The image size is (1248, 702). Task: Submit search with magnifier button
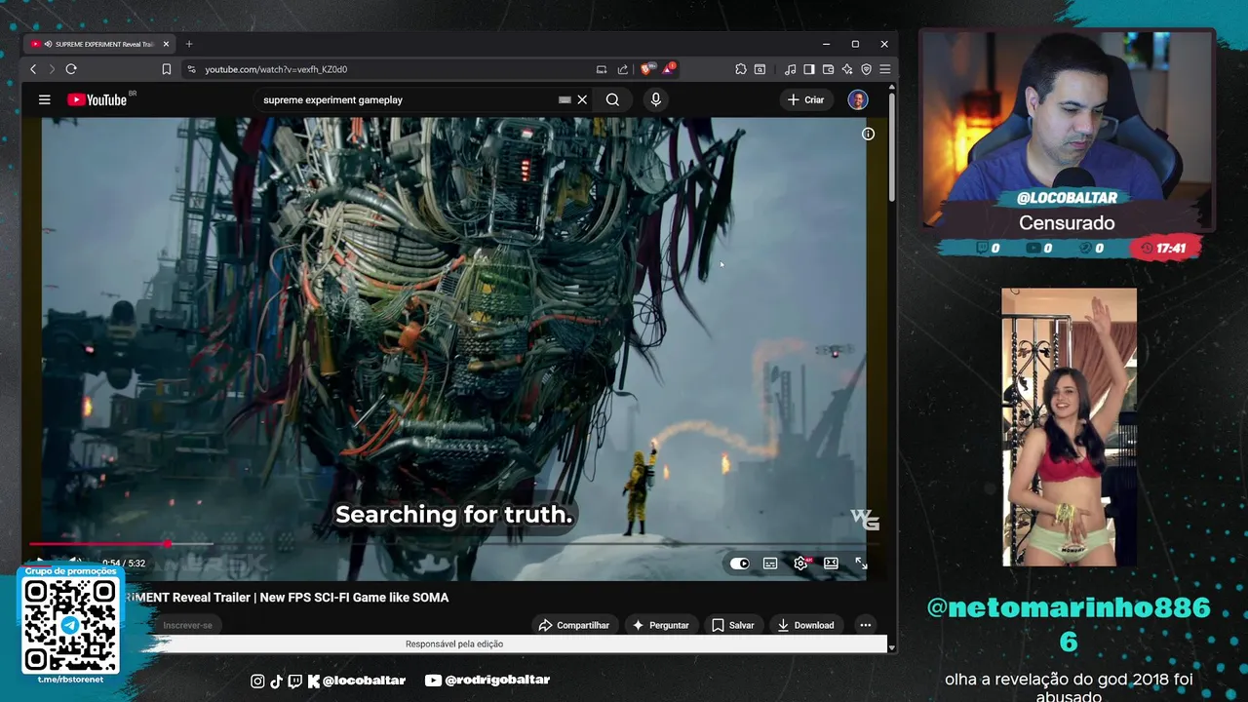(x=612, y=99)
